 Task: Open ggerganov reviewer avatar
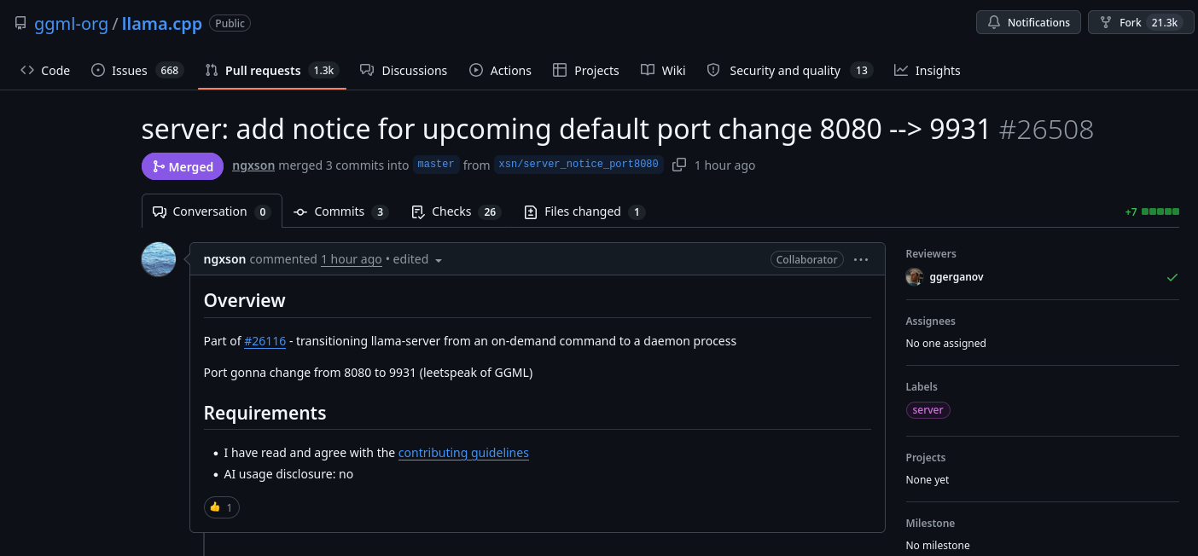(x=914, y=277)
